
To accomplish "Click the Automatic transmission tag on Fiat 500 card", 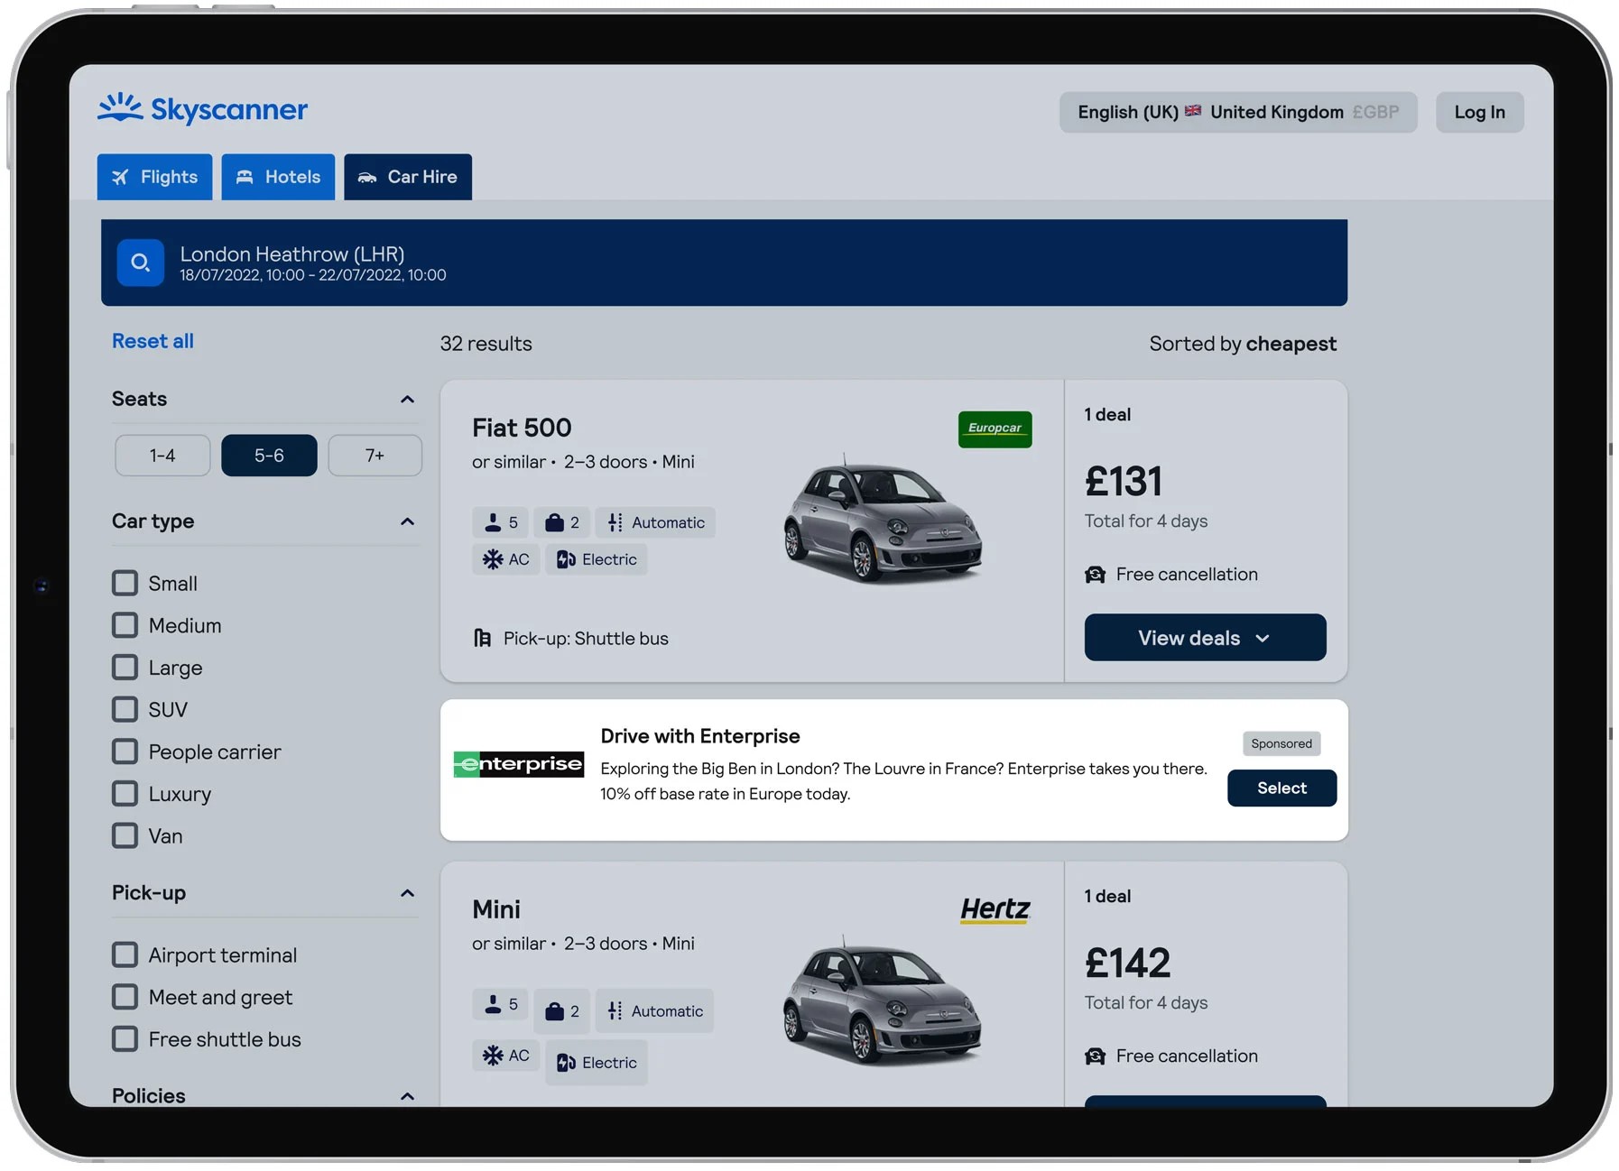I will [655, 522].
